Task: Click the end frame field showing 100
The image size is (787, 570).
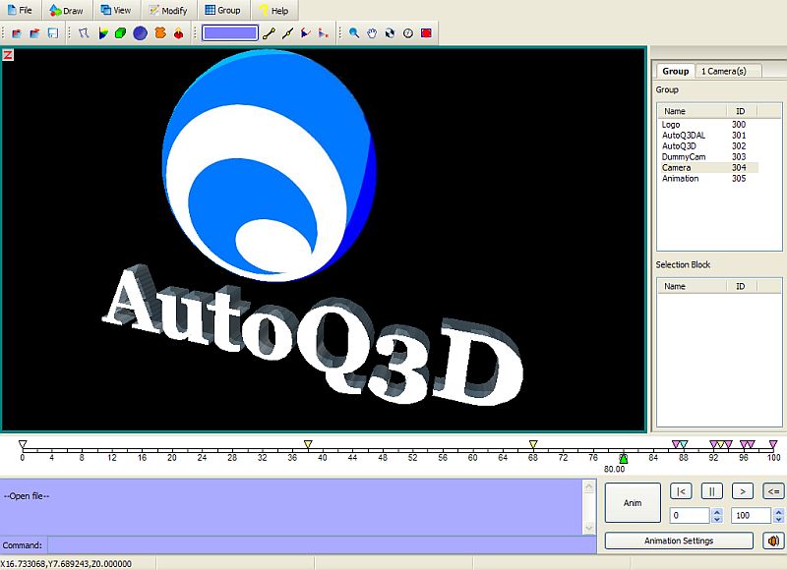Action: click(x=751, y=515)
